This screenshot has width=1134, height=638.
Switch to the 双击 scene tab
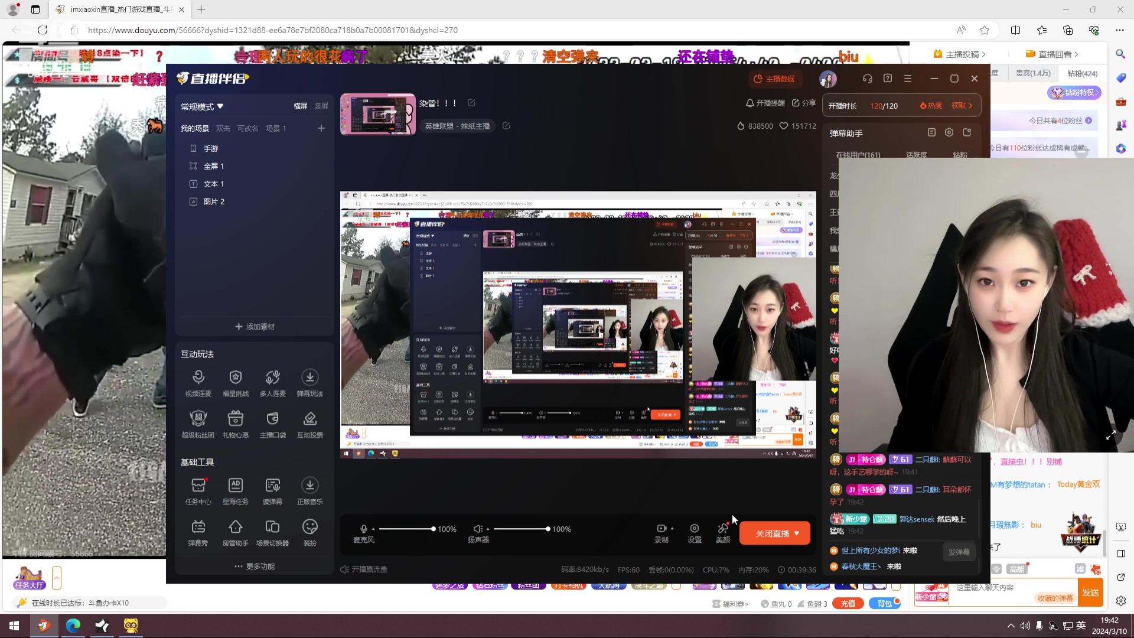pos(223,129)
